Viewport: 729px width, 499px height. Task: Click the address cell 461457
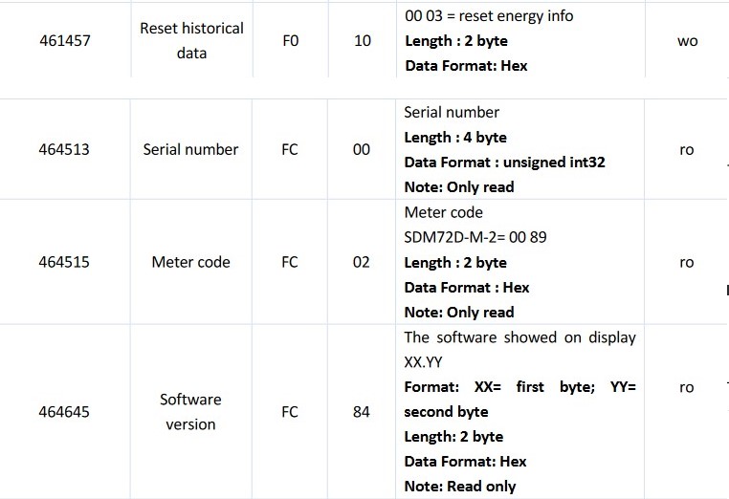coord(64,41)
